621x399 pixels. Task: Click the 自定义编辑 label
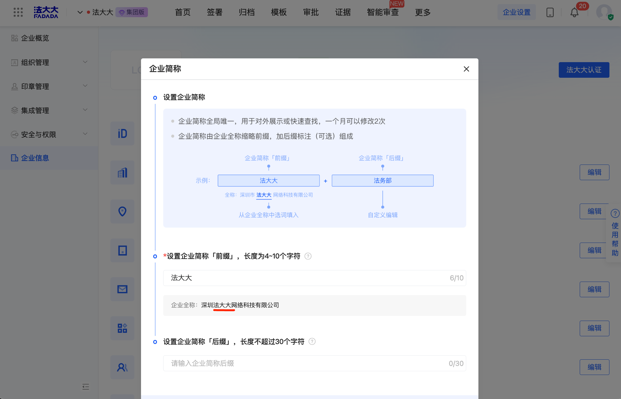[382, 215]
